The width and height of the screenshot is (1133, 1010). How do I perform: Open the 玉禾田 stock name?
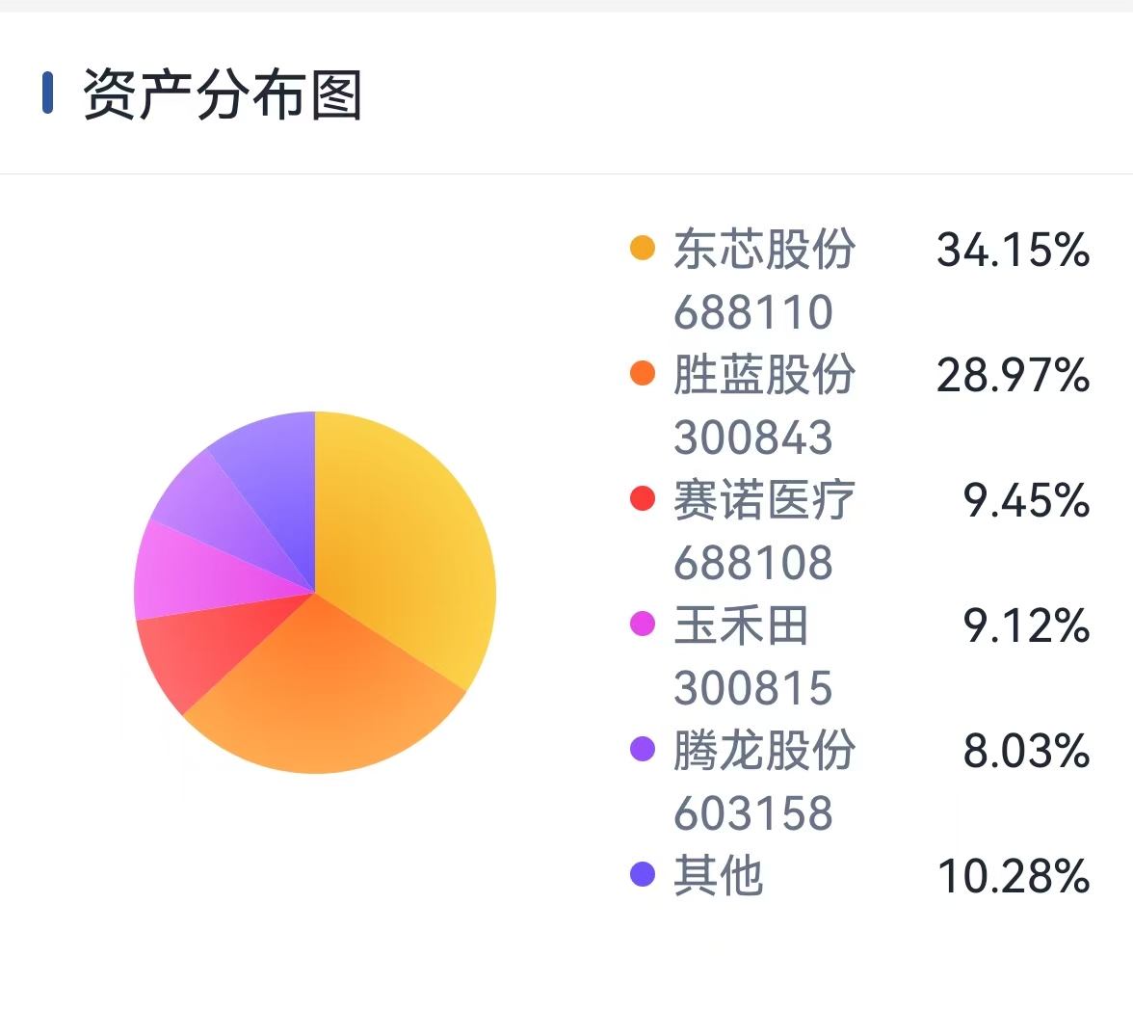click(x=742, y=625)
